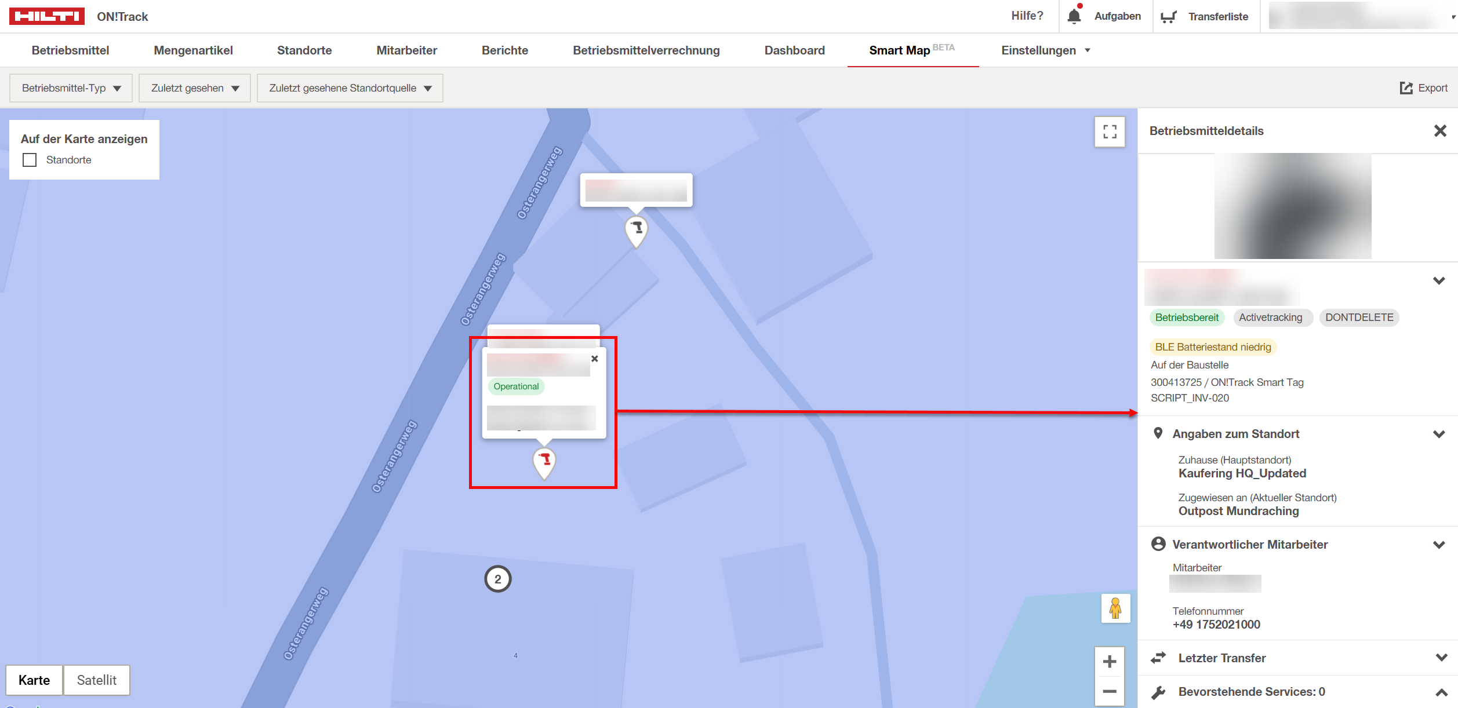This screenshot has height=708, width=1458.
Task: Zoom out on the map
Action: (1110, 691)
